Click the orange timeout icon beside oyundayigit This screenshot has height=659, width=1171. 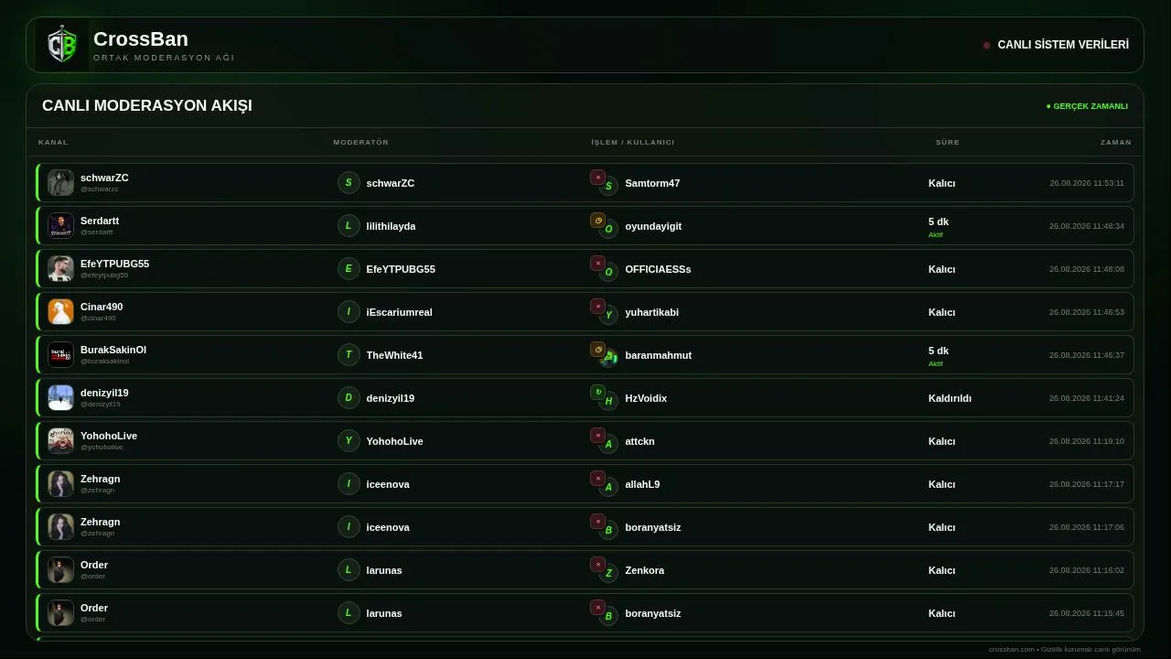pos(597,221)
